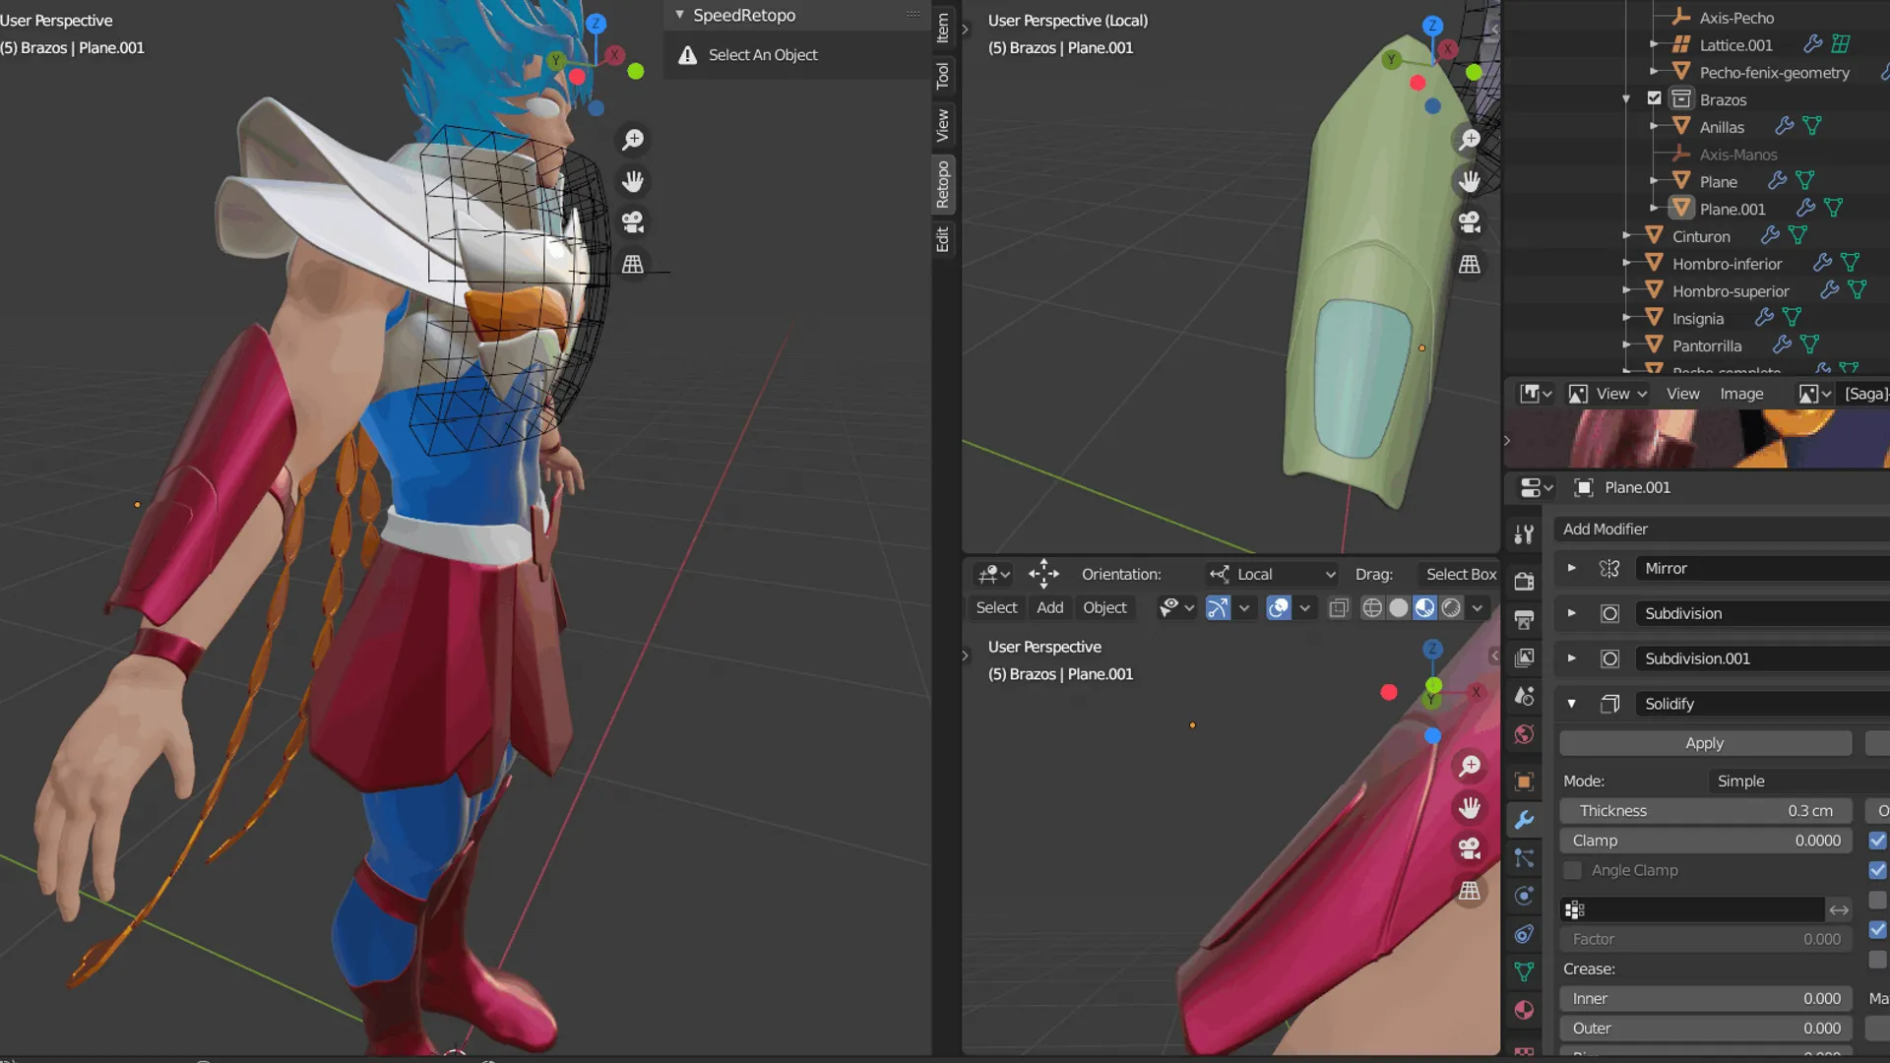Expand the Subdivision modifier panel
1890x1063 pixels.
click(1571, 613)
